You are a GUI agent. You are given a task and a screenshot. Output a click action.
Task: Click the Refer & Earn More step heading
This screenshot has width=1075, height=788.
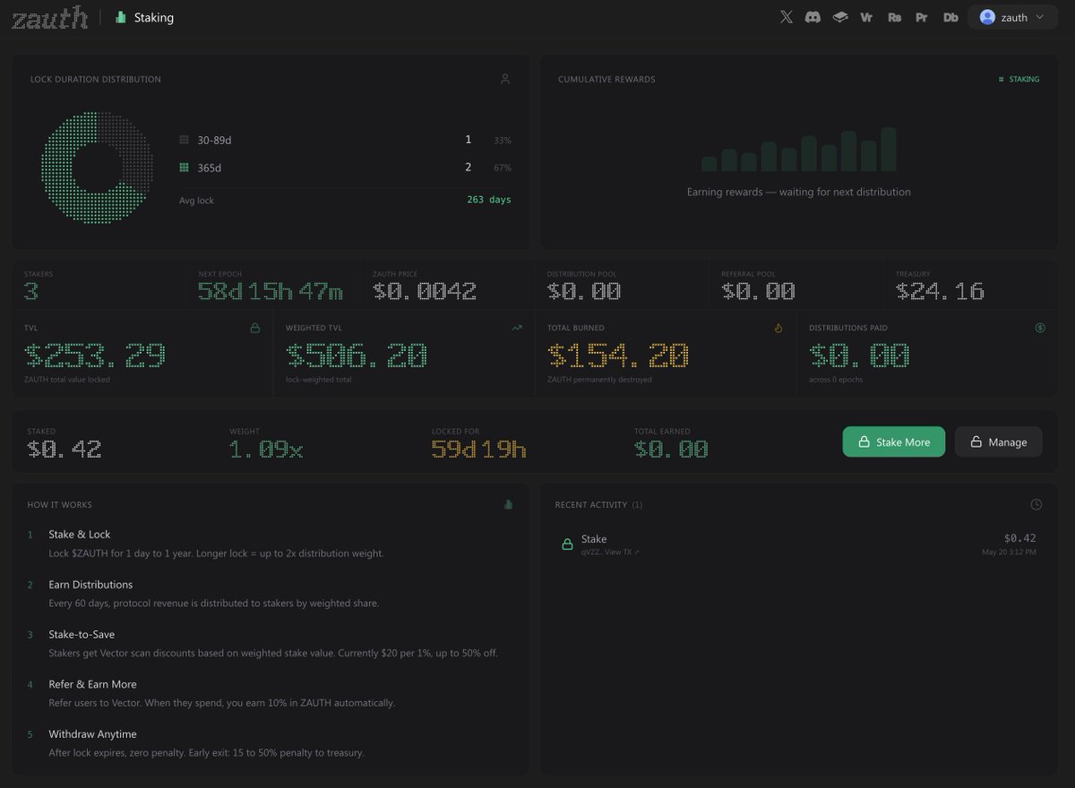[x=93, y=685]
